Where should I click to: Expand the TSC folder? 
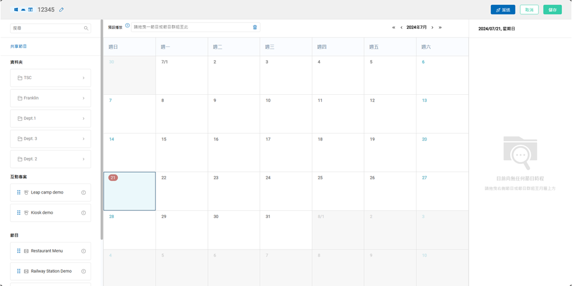tap(83, 78)
